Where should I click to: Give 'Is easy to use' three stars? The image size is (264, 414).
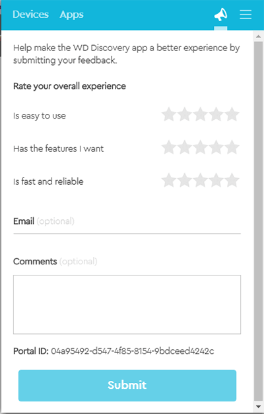point(201,115)
